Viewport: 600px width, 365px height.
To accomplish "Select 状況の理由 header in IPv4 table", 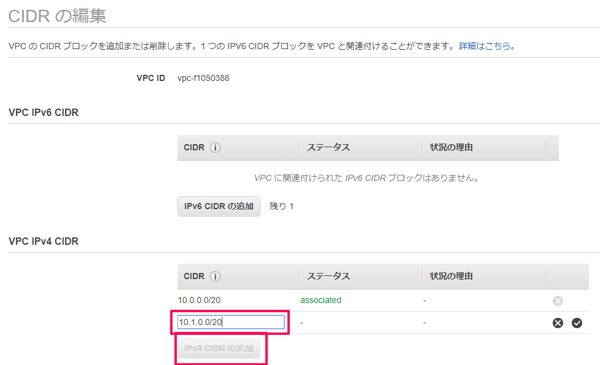I will pyautogui.click(x=451, y=276).
